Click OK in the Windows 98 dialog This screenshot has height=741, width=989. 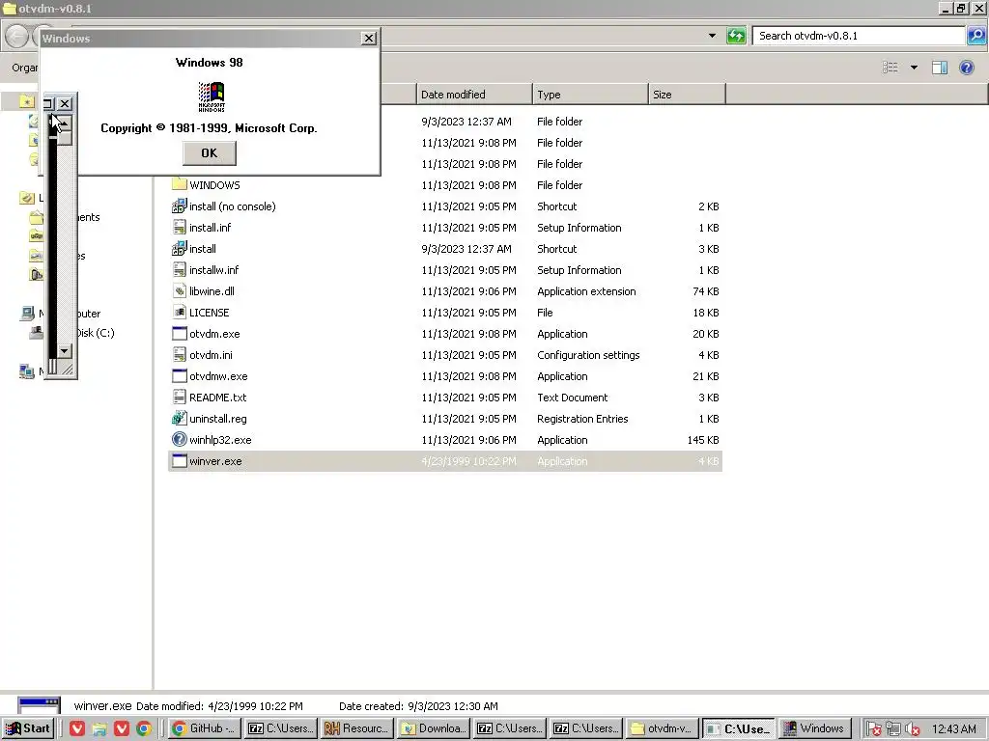210,153
